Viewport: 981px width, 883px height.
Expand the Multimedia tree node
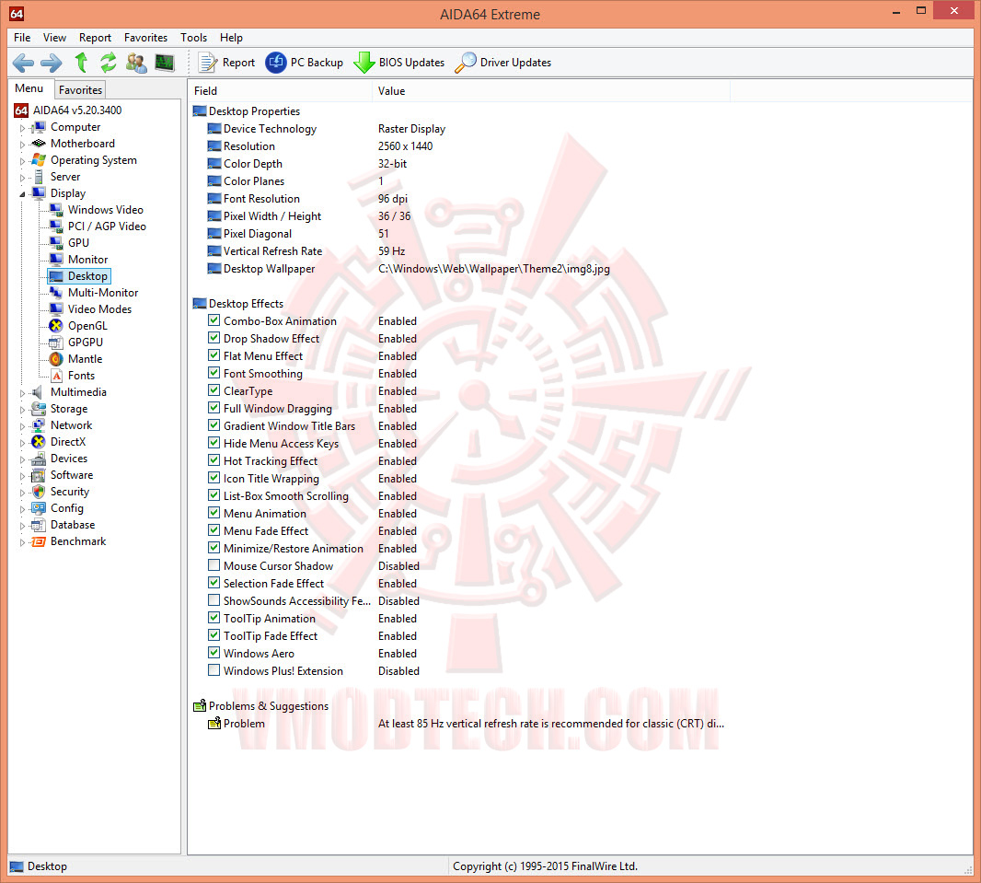[x=22, y=393]
